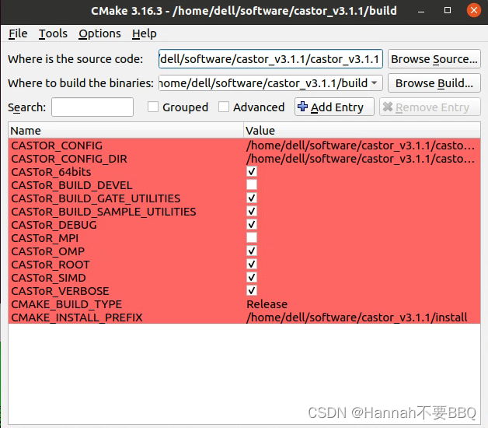Select the CASToR_OMP row name
Screen dimensions: 488x428
[x=48, y=251]
